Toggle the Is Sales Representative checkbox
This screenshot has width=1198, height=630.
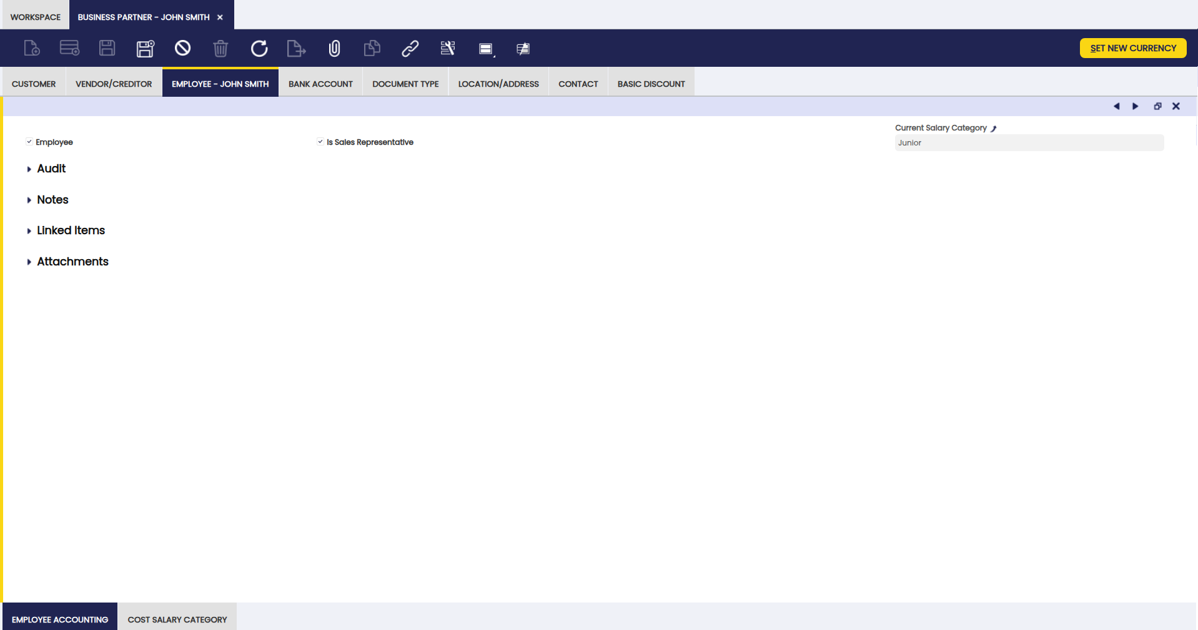tap(320, 142)
